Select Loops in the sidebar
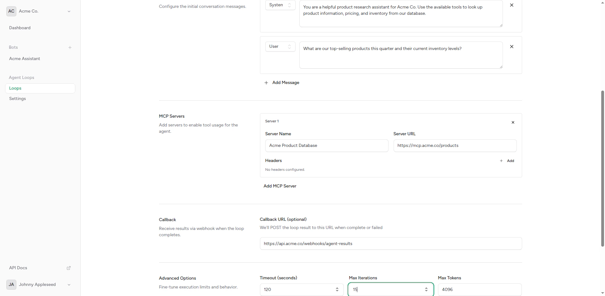 15,88
